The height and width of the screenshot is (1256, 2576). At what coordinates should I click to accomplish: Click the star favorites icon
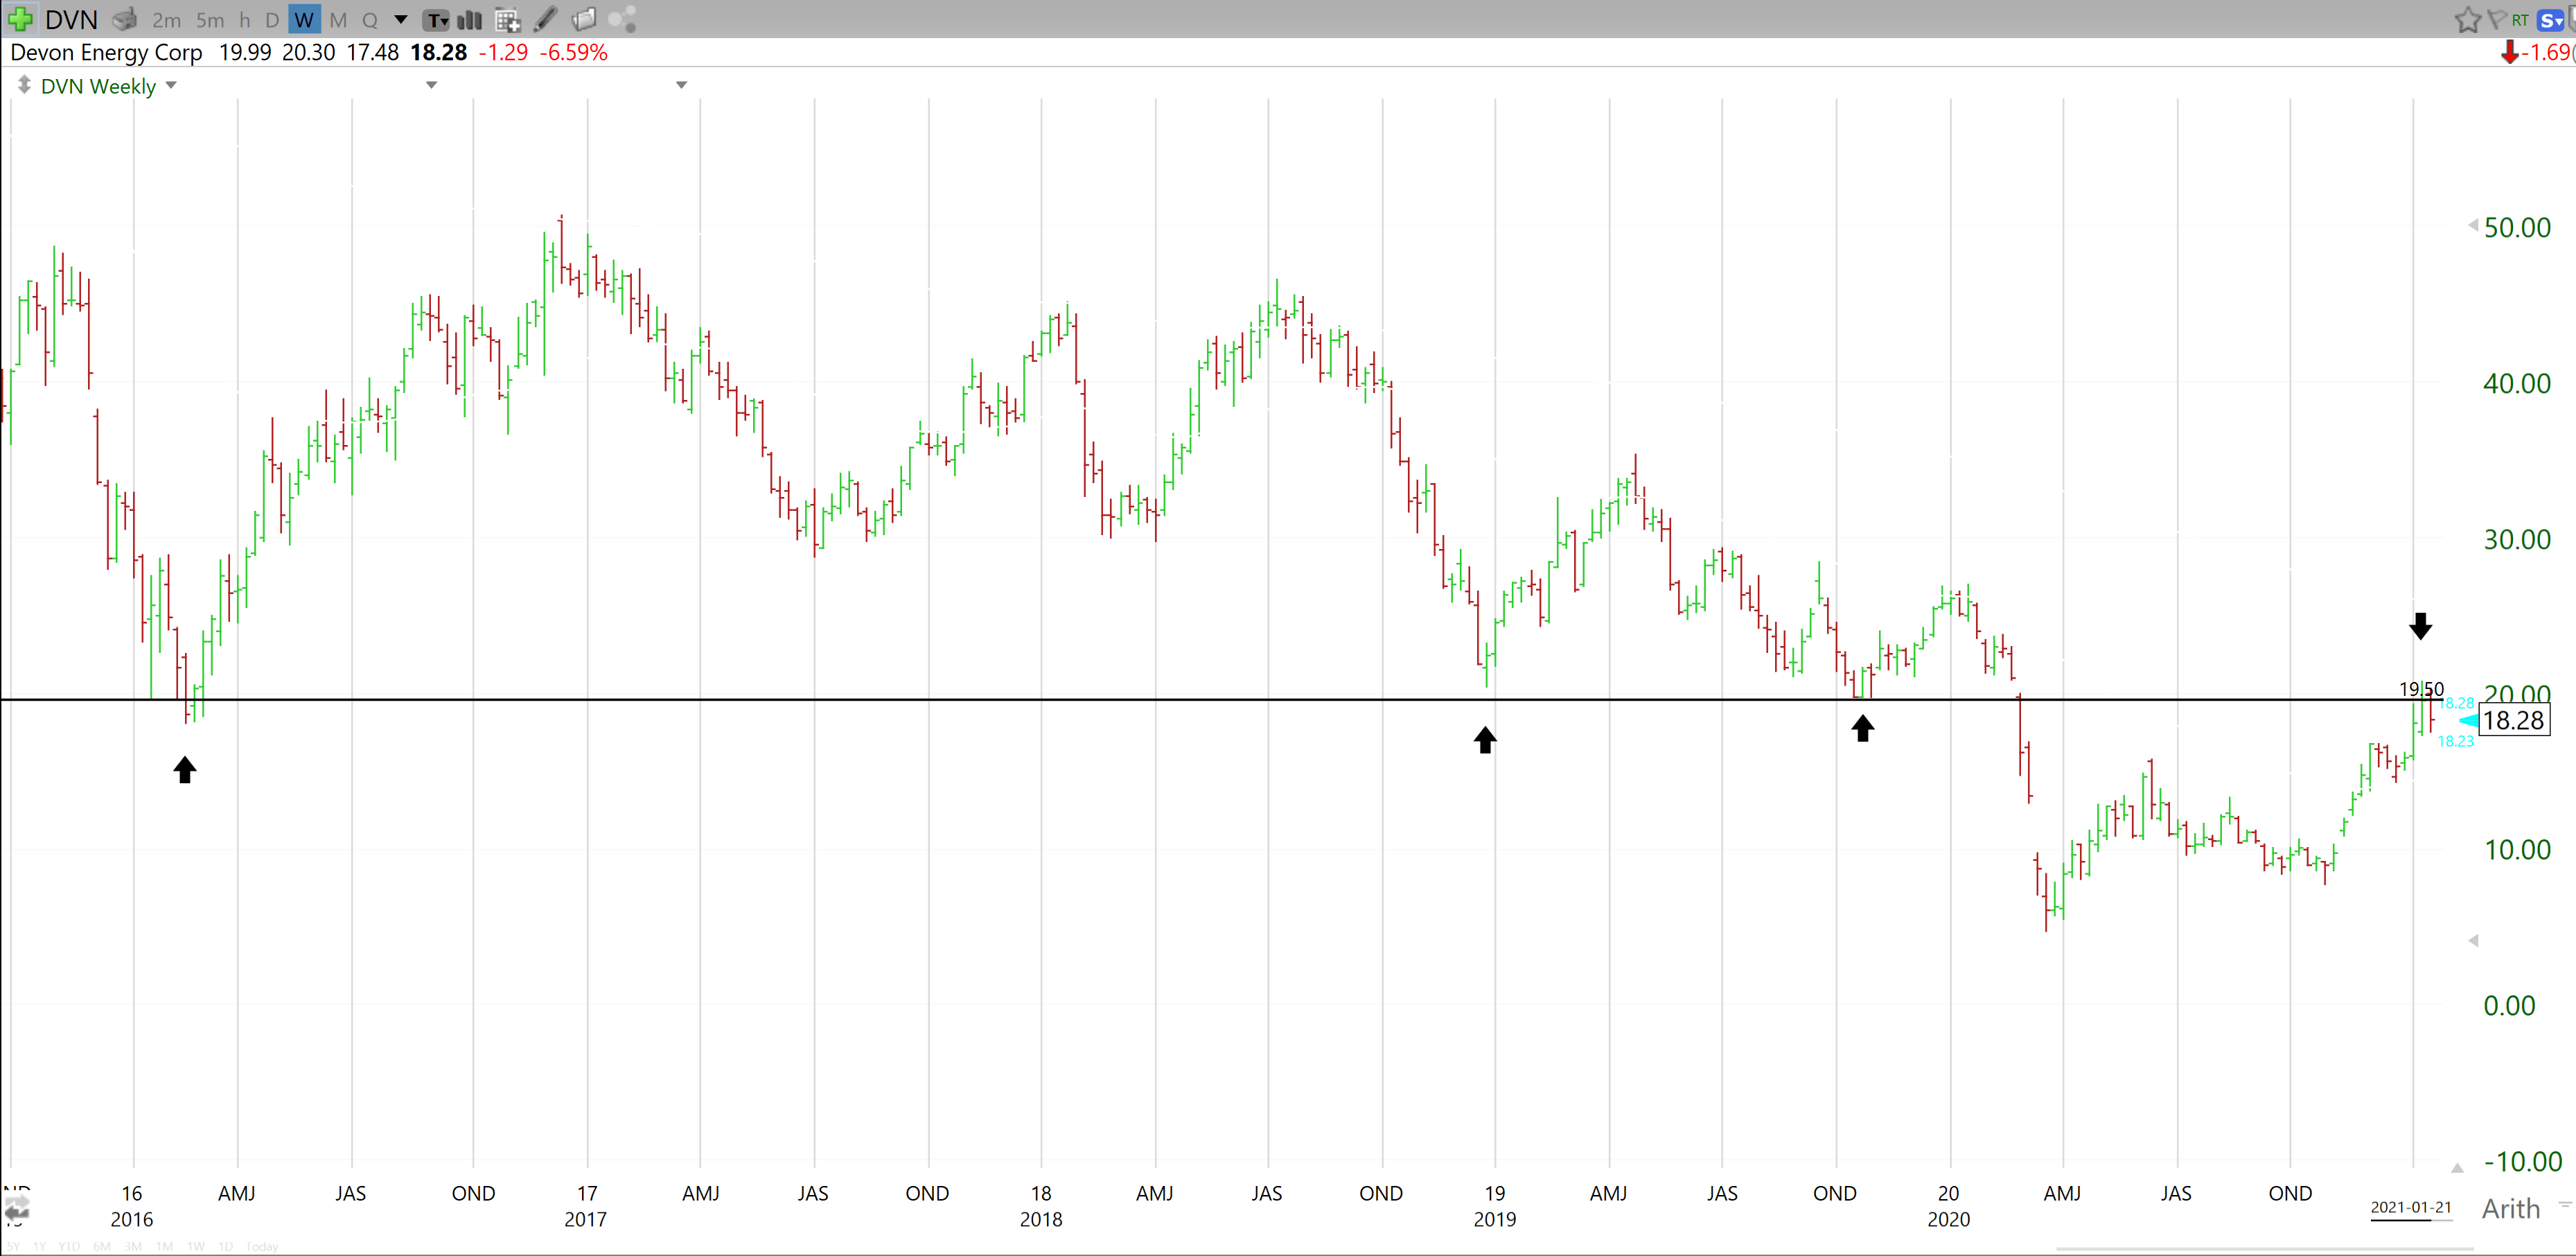click(2469, 19)
